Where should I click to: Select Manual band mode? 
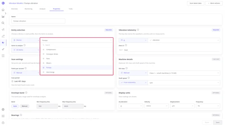pyautogui.click(x=24, y=106)
